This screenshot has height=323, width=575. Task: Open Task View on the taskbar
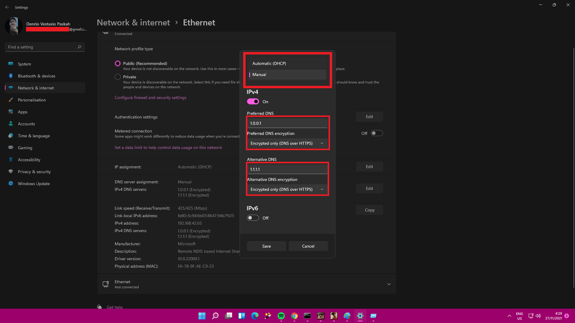(229, 316)
